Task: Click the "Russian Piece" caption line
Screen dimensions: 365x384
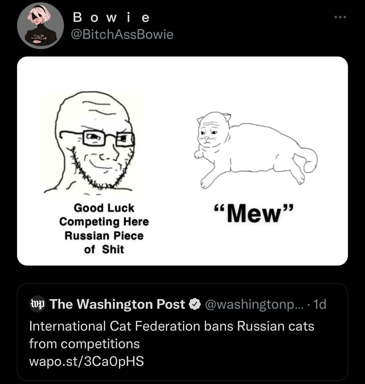Action: [104, 236]
